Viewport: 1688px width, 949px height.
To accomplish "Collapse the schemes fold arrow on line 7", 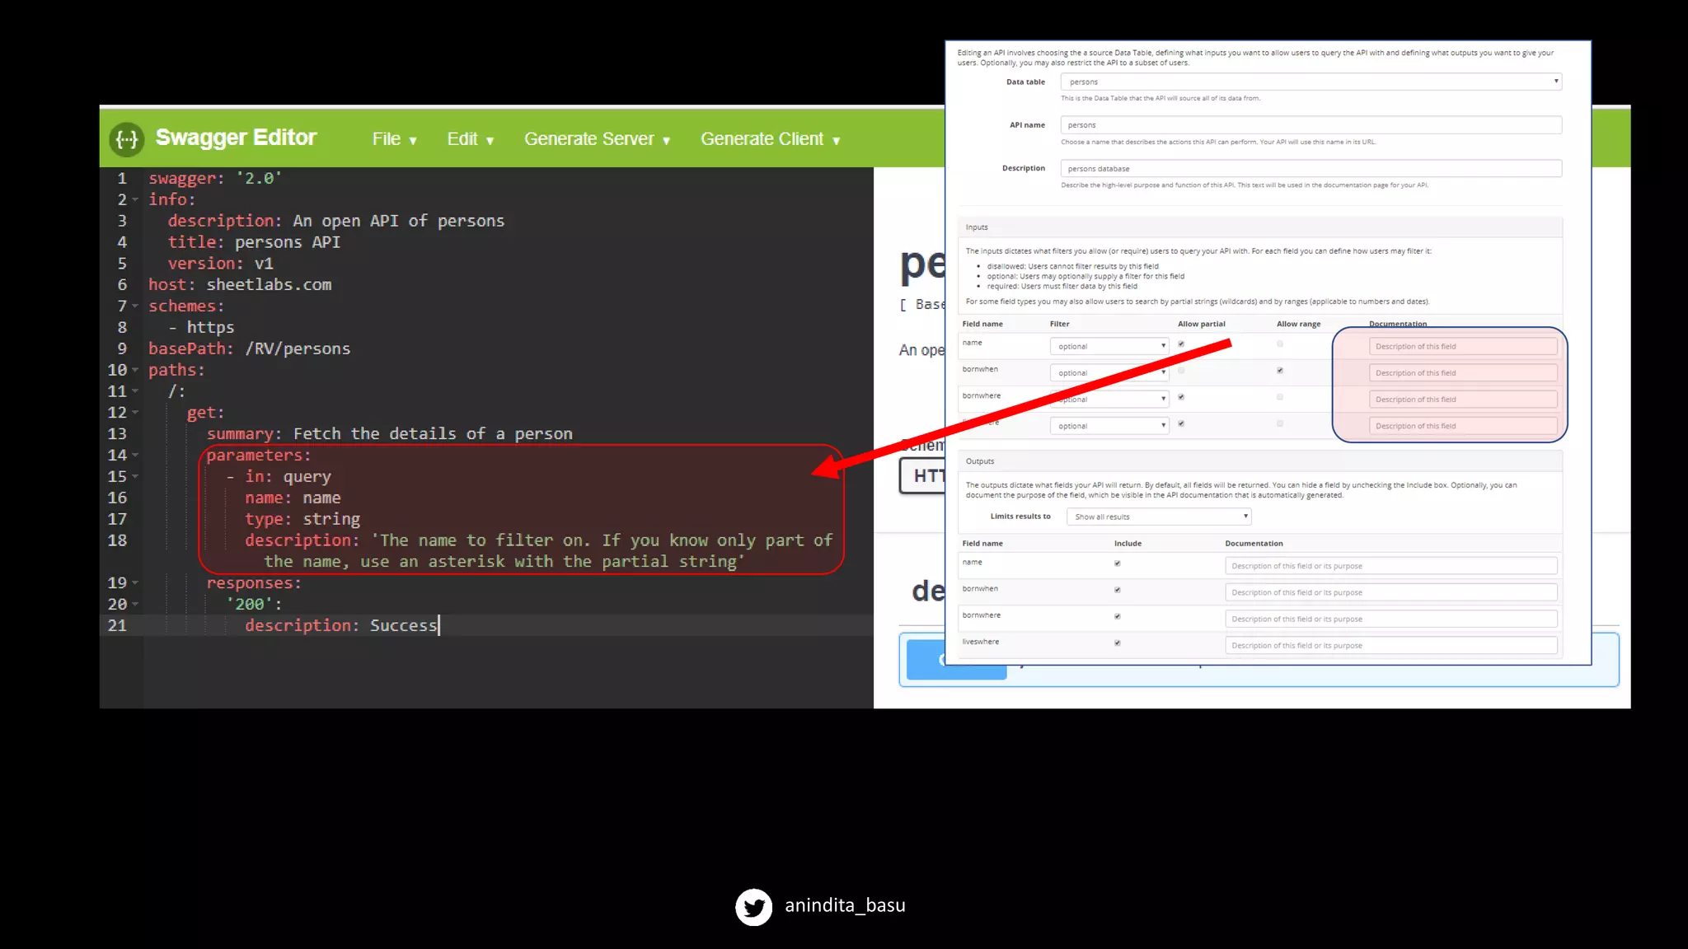I will [x=135, y=306].
